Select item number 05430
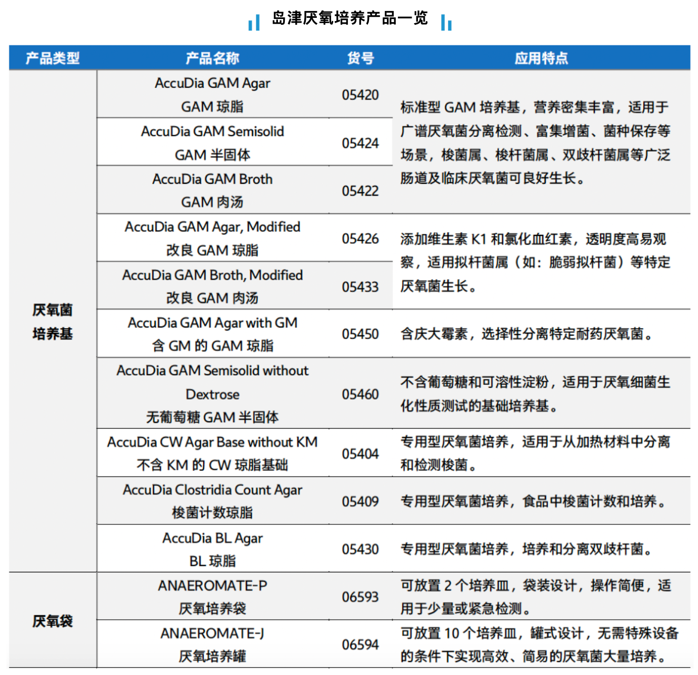The width and height of the screenshot is (698, 675). pyautogui.click(x=361, y=550)
